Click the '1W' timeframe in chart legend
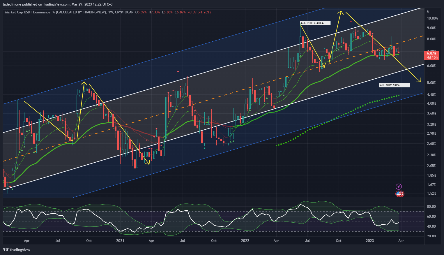The height and width of the screenshot is (255, 444). tap(110, 12)
